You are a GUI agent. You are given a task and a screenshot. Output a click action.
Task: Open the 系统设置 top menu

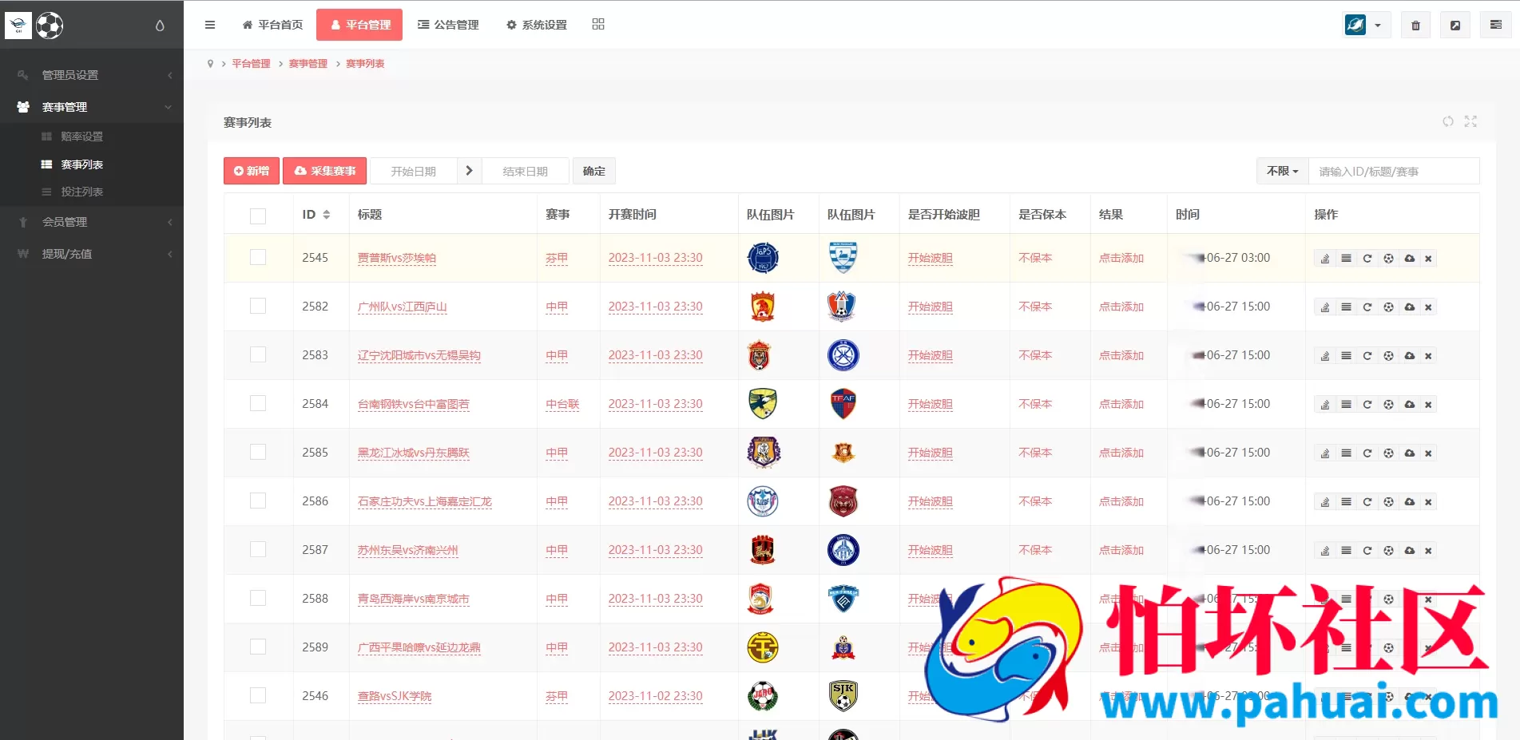pos(537,25)
